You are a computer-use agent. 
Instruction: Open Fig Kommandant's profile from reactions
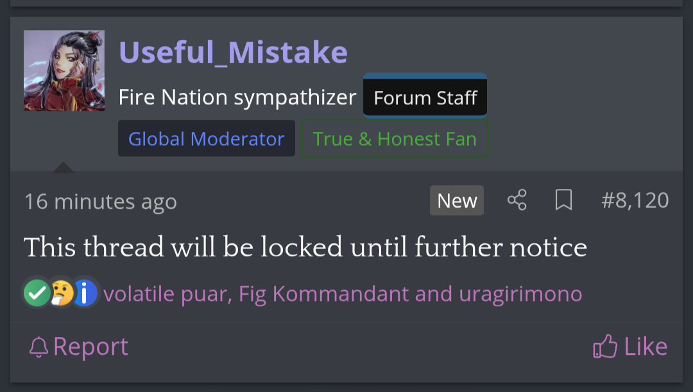click(323, 294)
